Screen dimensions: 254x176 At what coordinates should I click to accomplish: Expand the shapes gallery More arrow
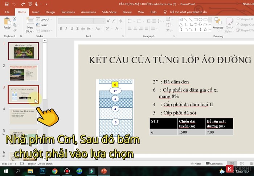pyautogui.click(x=210, y=30)
